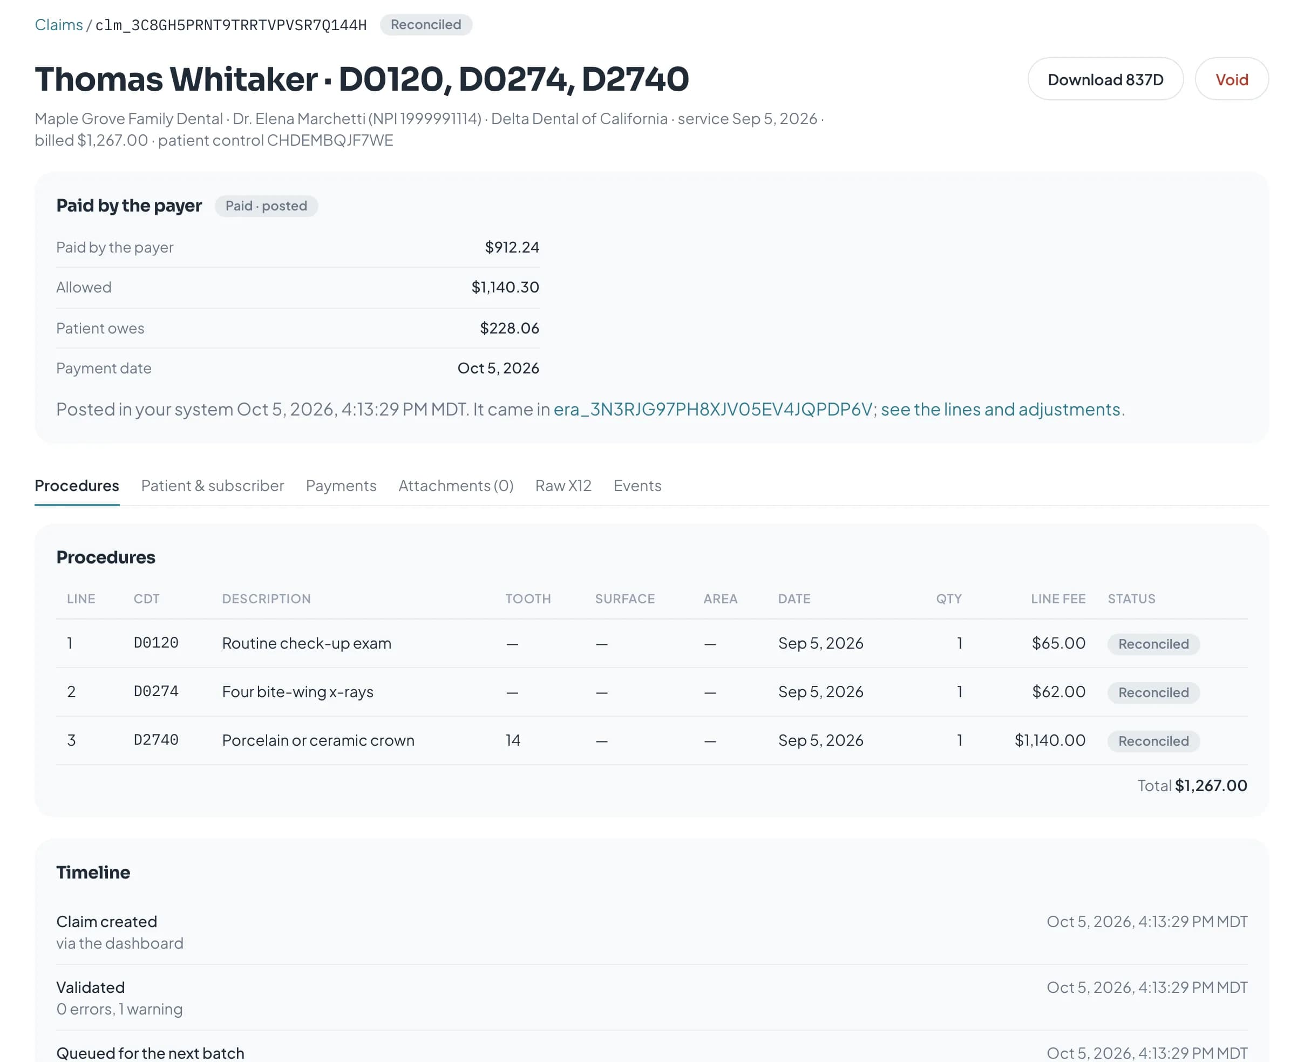
Task: View the Attachments (0) tab
Action: 456,486
